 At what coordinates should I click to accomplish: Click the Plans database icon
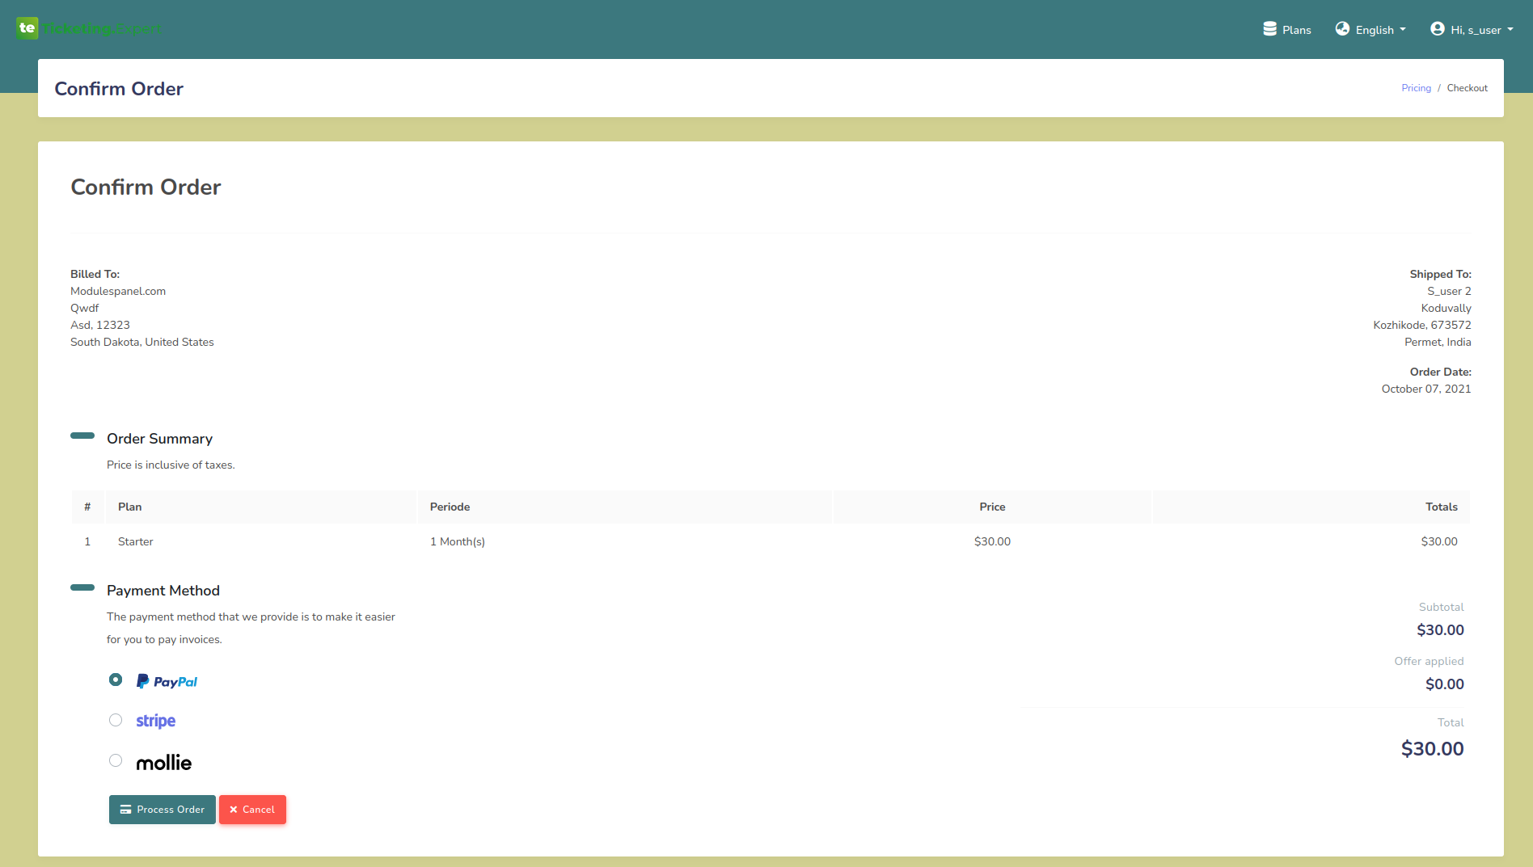[x=1269, y=29]
